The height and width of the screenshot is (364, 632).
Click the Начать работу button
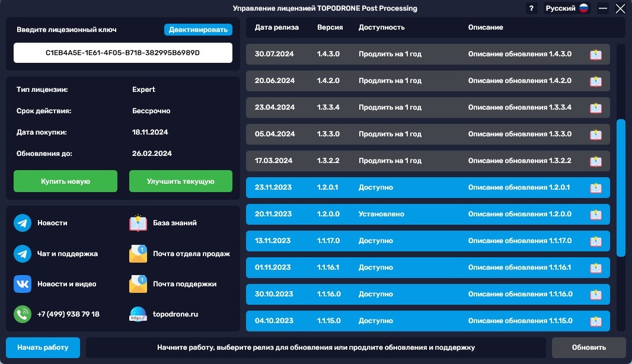click(43, 347)
